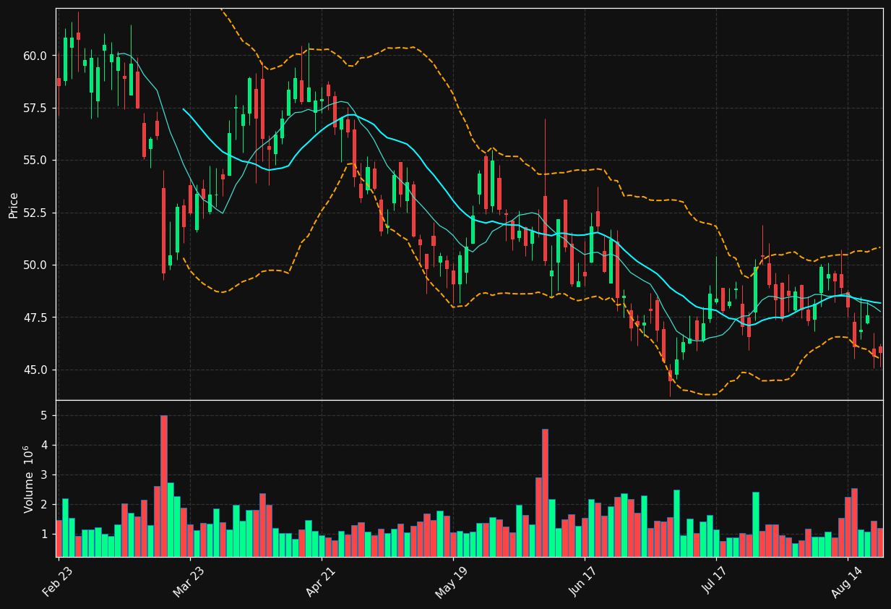This screenshot has width=891, height=609.
Task: Click the Volume 10⁶ axis title
Action: click(x=30, y=479)
